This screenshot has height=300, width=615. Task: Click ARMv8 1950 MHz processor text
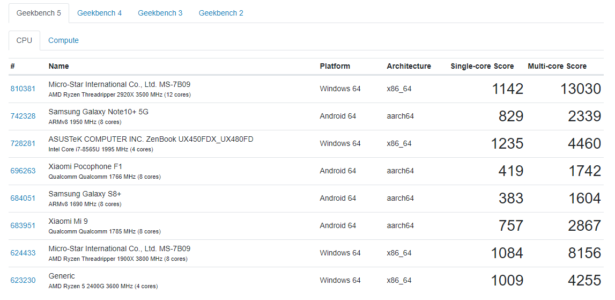(x=85, y=122)
